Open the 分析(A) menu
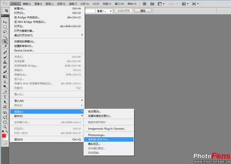 [x=85, y=4]
